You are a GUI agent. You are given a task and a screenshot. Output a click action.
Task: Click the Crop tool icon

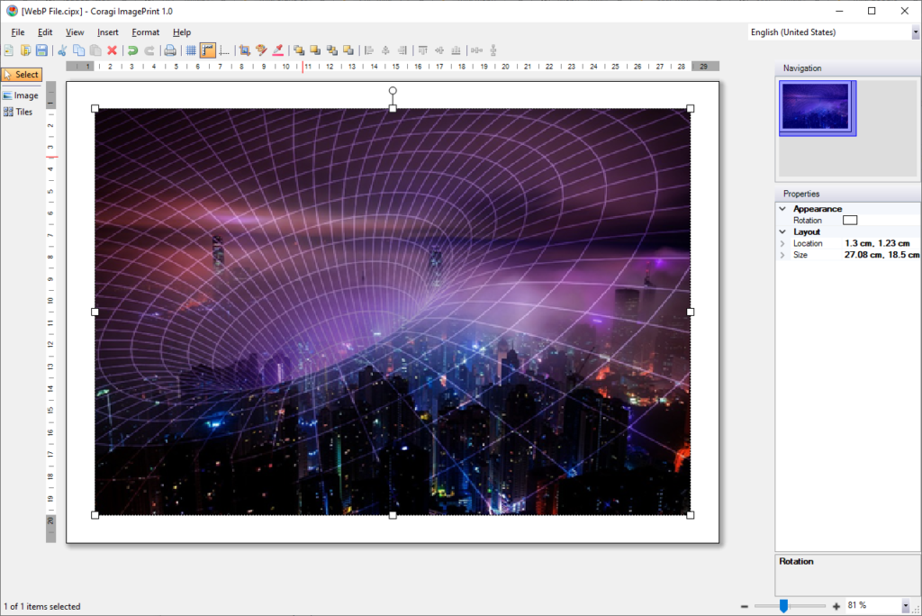244,50
